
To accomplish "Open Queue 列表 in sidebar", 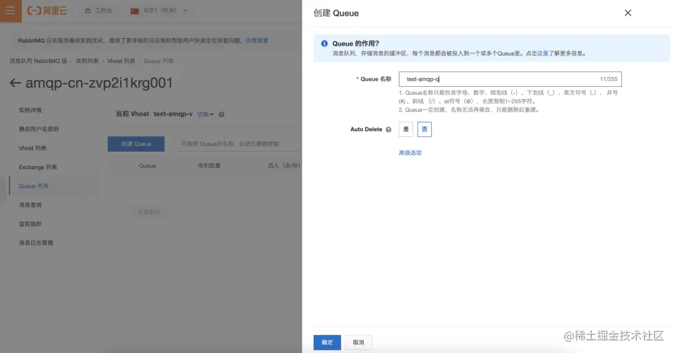I will click(x=34, y=186).
